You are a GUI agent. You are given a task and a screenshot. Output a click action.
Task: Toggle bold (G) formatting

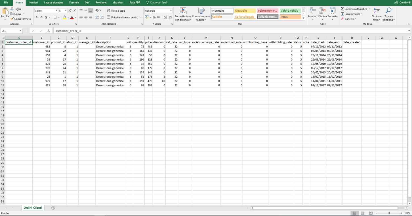37,17
